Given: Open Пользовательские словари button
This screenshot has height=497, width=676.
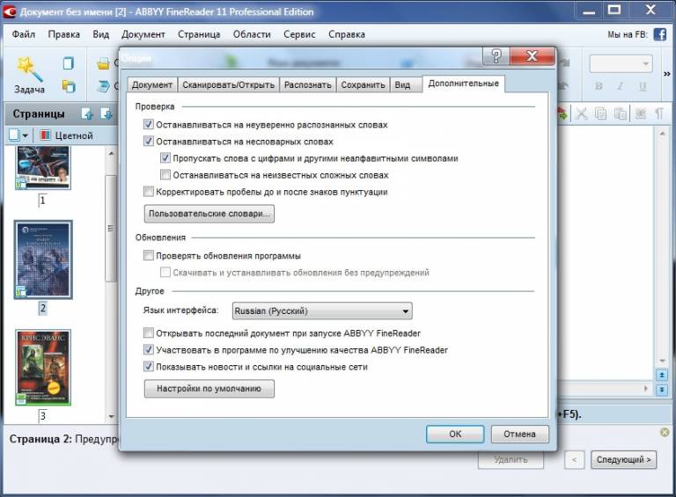Looking at the screenshot, I should pyautogui.click(x=209, y=214).
